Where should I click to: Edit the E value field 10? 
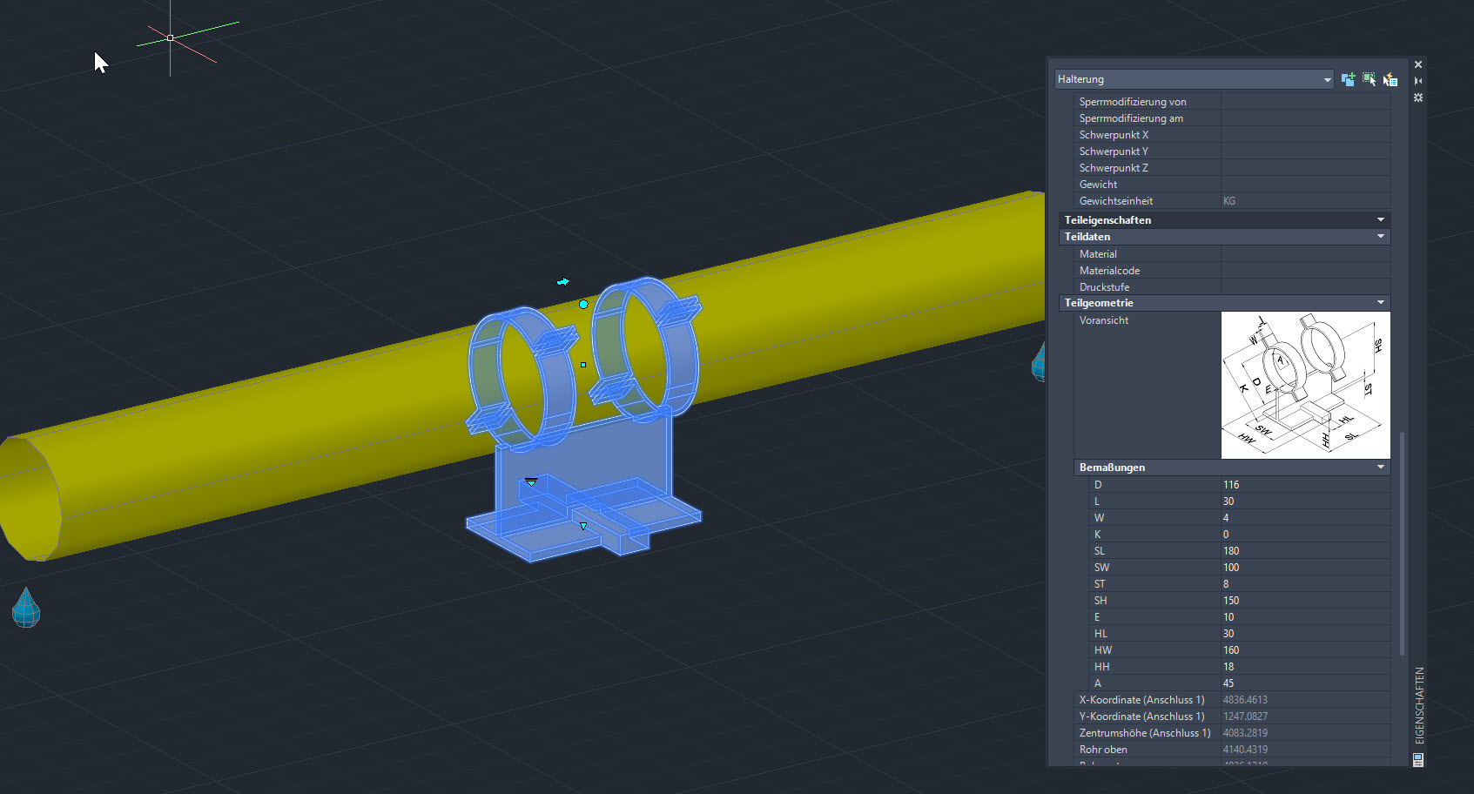click(x=1305, y=617)
